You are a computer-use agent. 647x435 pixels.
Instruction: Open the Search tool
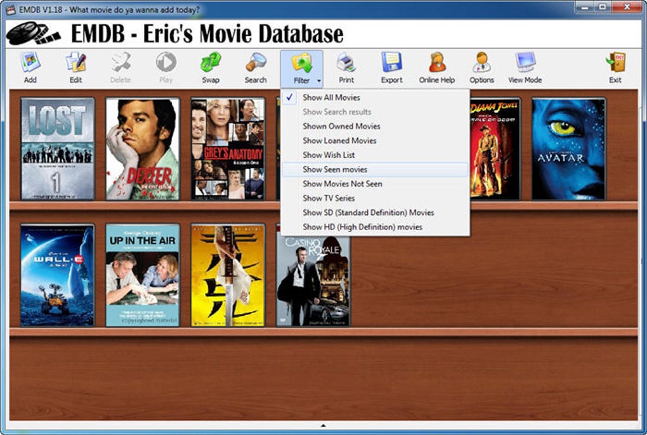point(256,68)
